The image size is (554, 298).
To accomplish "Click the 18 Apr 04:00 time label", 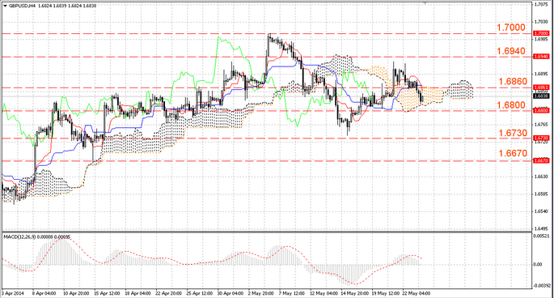I will click(137, 293).
